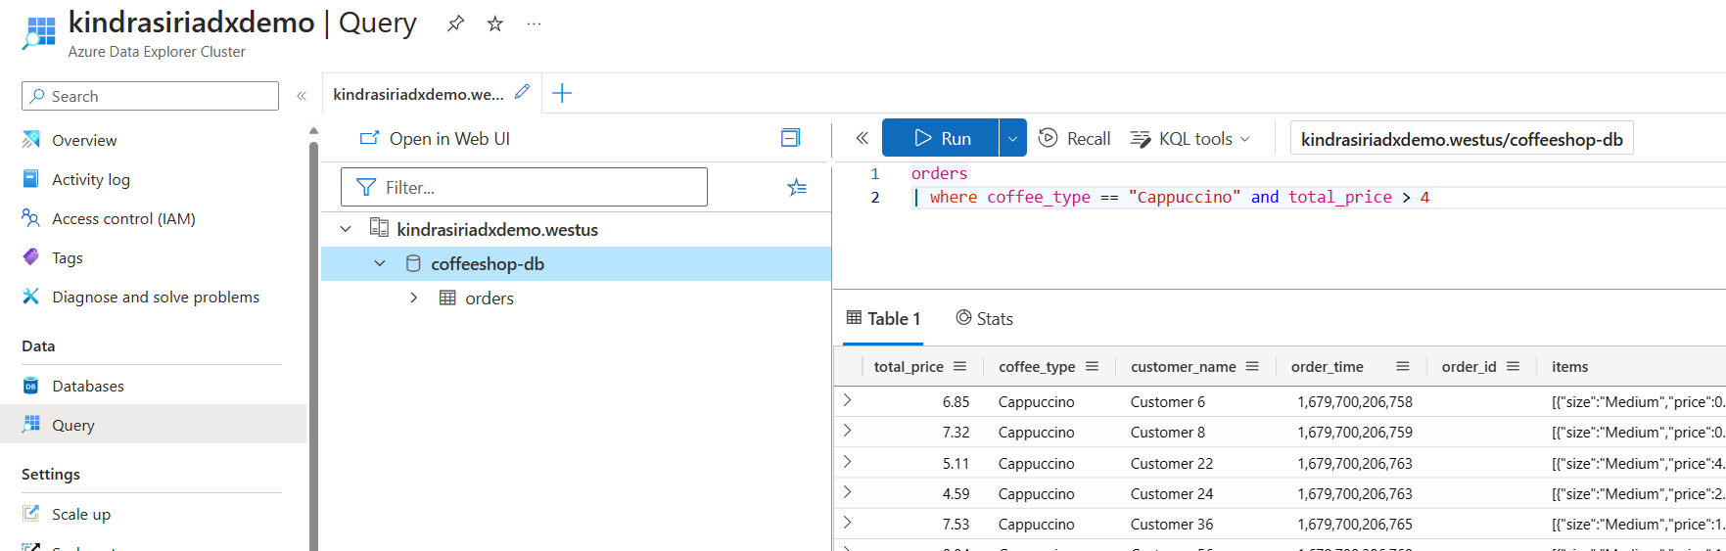Add a new query tab

click(562, 93)
